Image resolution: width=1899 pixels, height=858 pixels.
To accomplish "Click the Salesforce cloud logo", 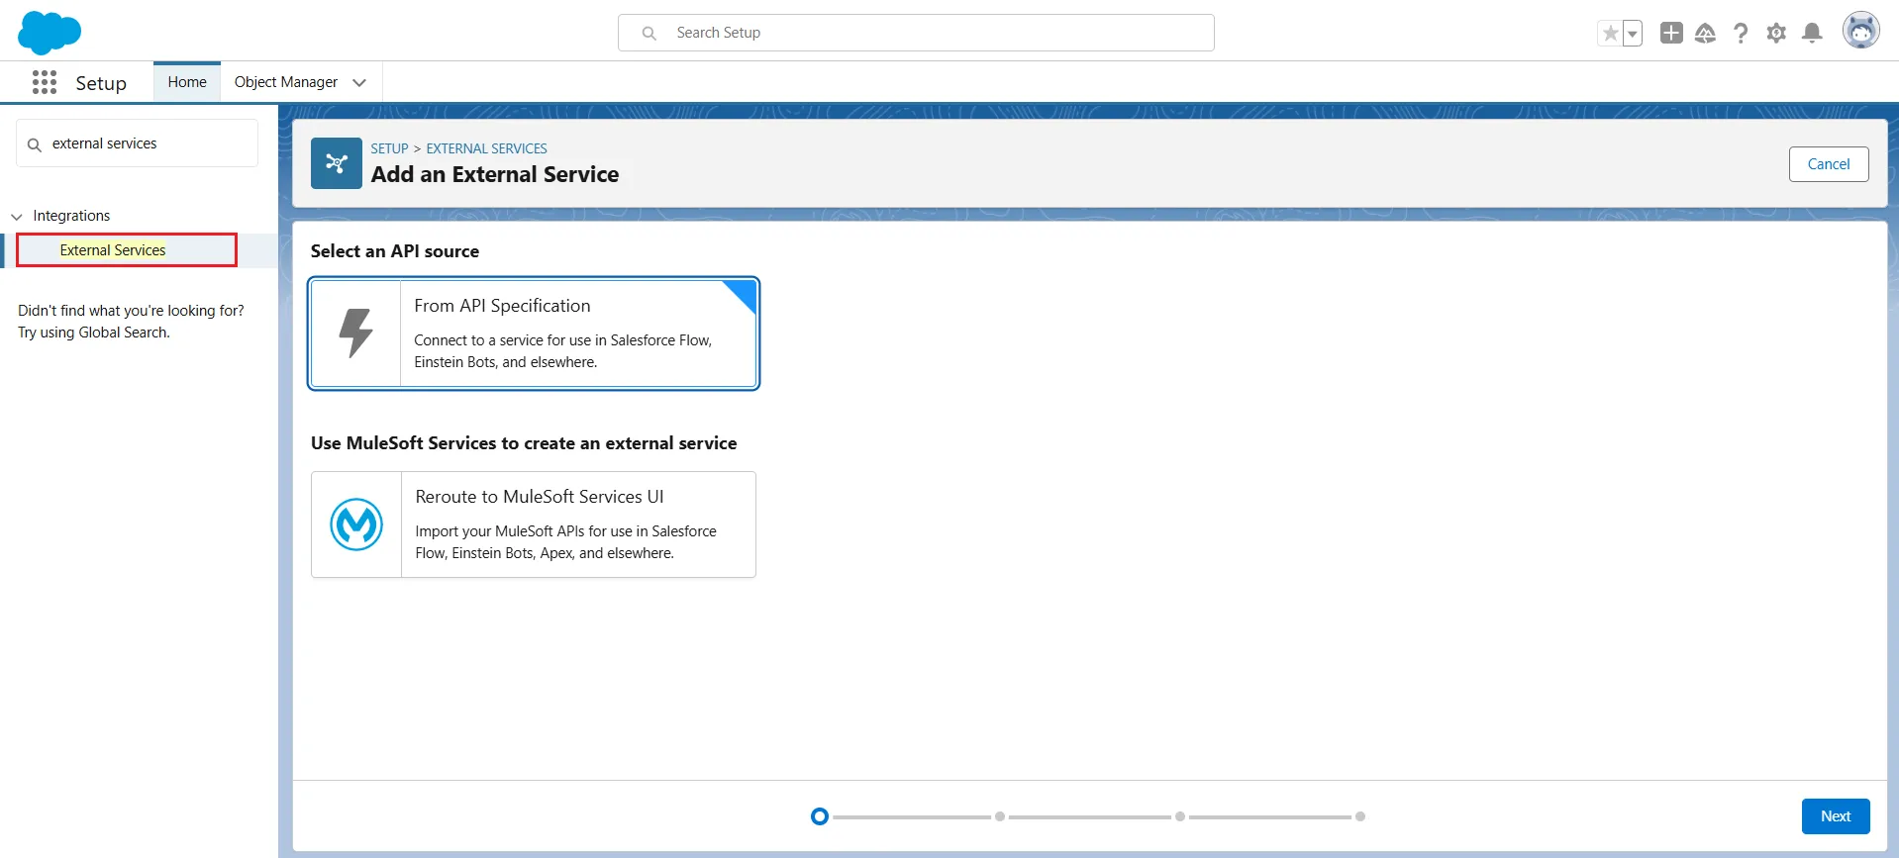I will tap(49, 33).
